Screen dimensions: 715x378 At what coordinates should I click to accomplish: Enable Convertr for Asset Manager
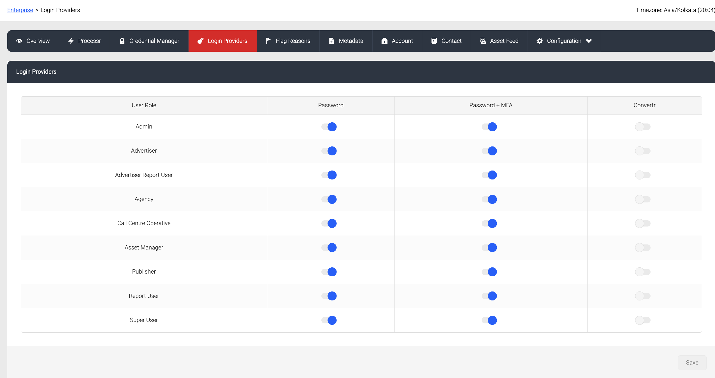(x=643, y=248)
